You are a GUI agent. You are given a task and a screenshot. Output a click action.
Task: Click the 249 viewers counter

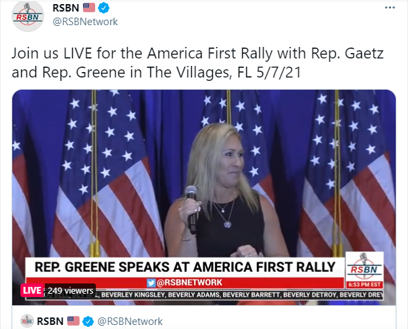coord(70,290)
